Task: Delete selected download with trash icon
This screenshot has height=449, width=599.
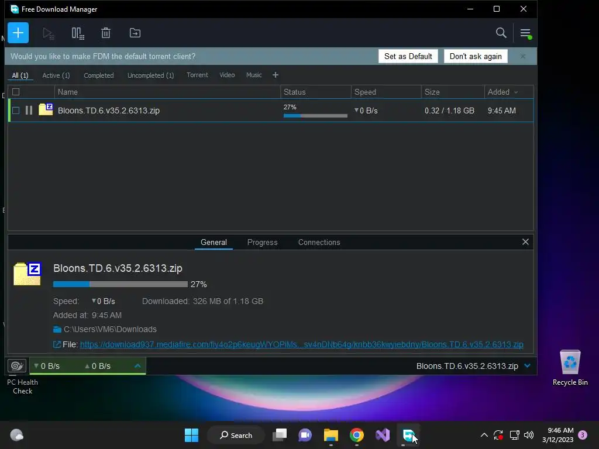Action: (x=106, y=33)
